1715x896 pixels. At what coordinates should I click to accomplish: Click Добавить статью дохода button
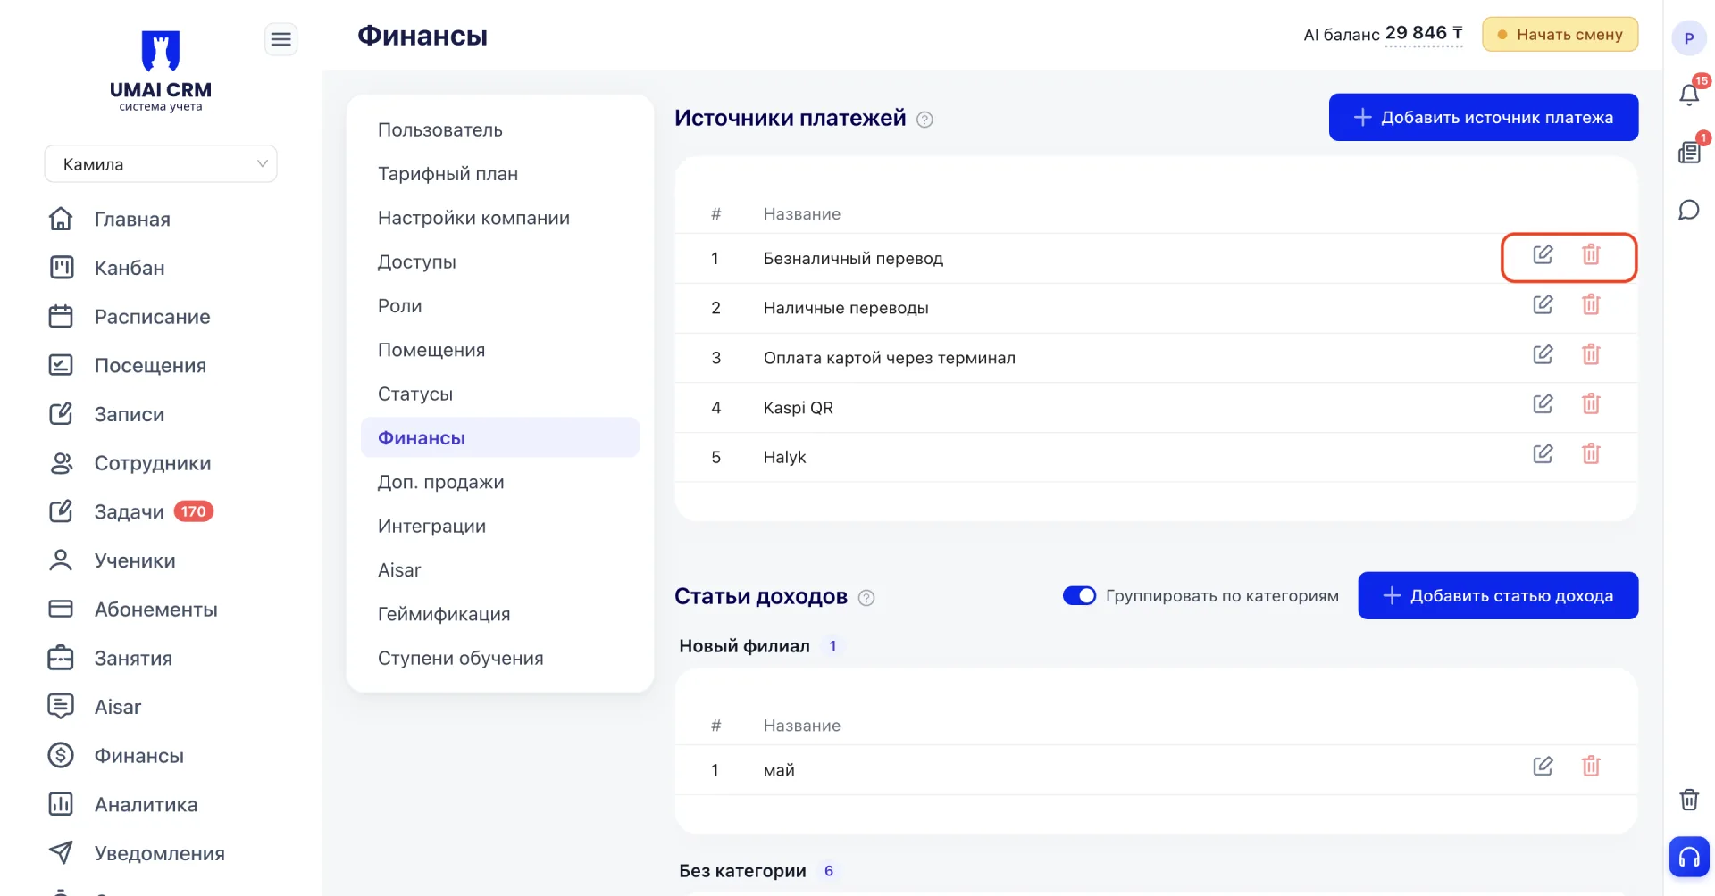point(1498,595)
